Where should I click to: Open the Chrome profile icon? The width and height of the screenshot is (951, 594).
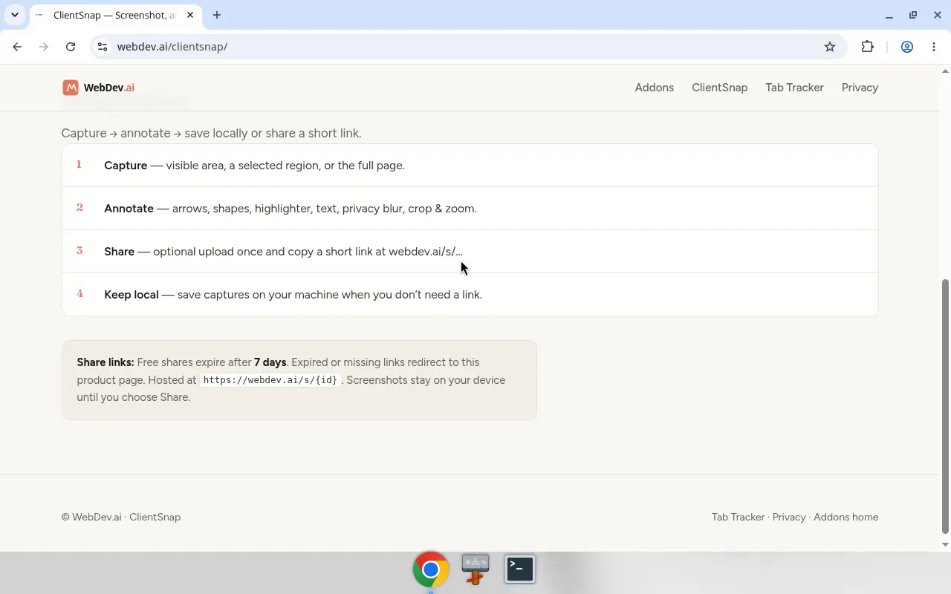point(907,47)
